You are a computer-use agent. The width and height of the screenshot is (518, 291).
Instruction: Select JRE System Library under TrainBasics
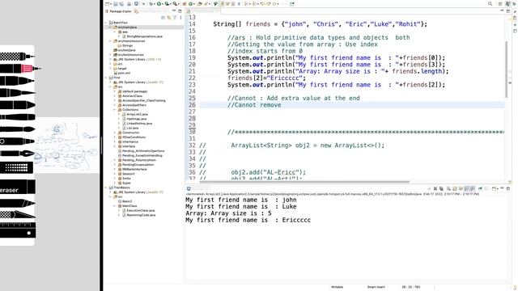click(138, 192)
